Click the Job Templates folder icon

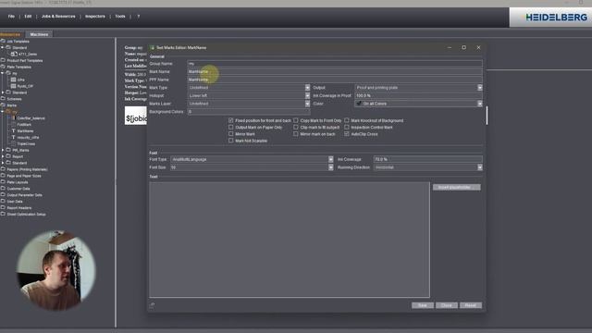point(3,41)
